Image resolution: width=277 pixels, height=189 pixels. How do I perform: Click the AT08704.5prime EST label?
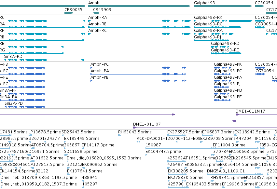(x=48, y=145)
